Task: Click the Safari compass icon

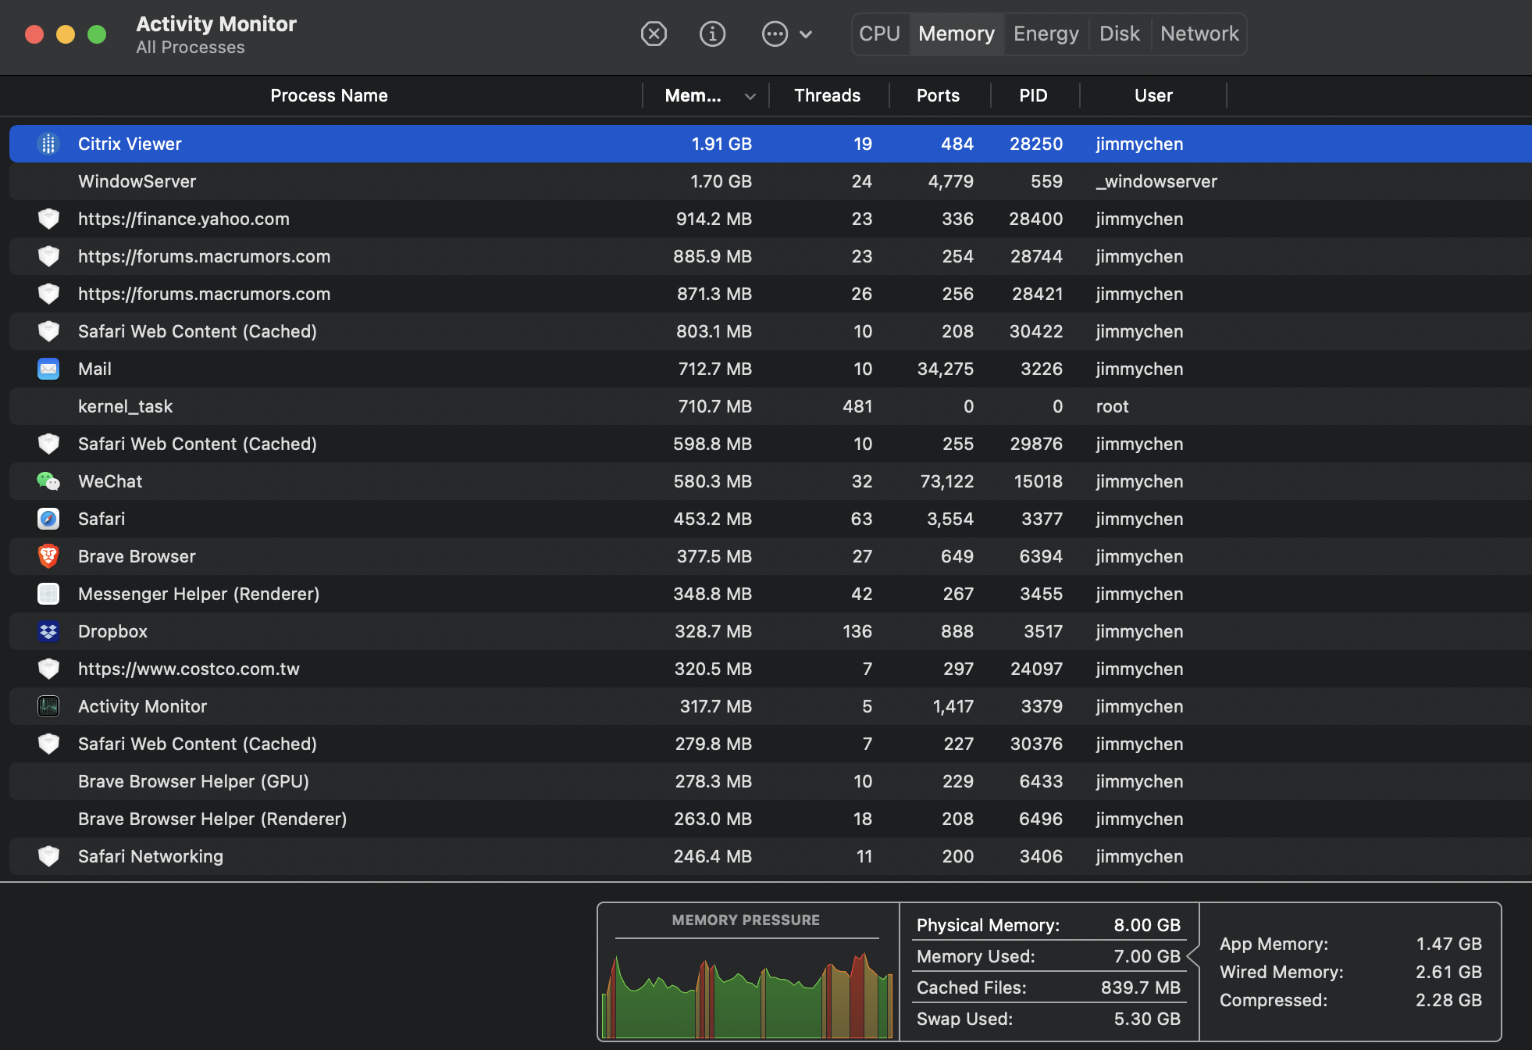Action: [x=48, y=519]
